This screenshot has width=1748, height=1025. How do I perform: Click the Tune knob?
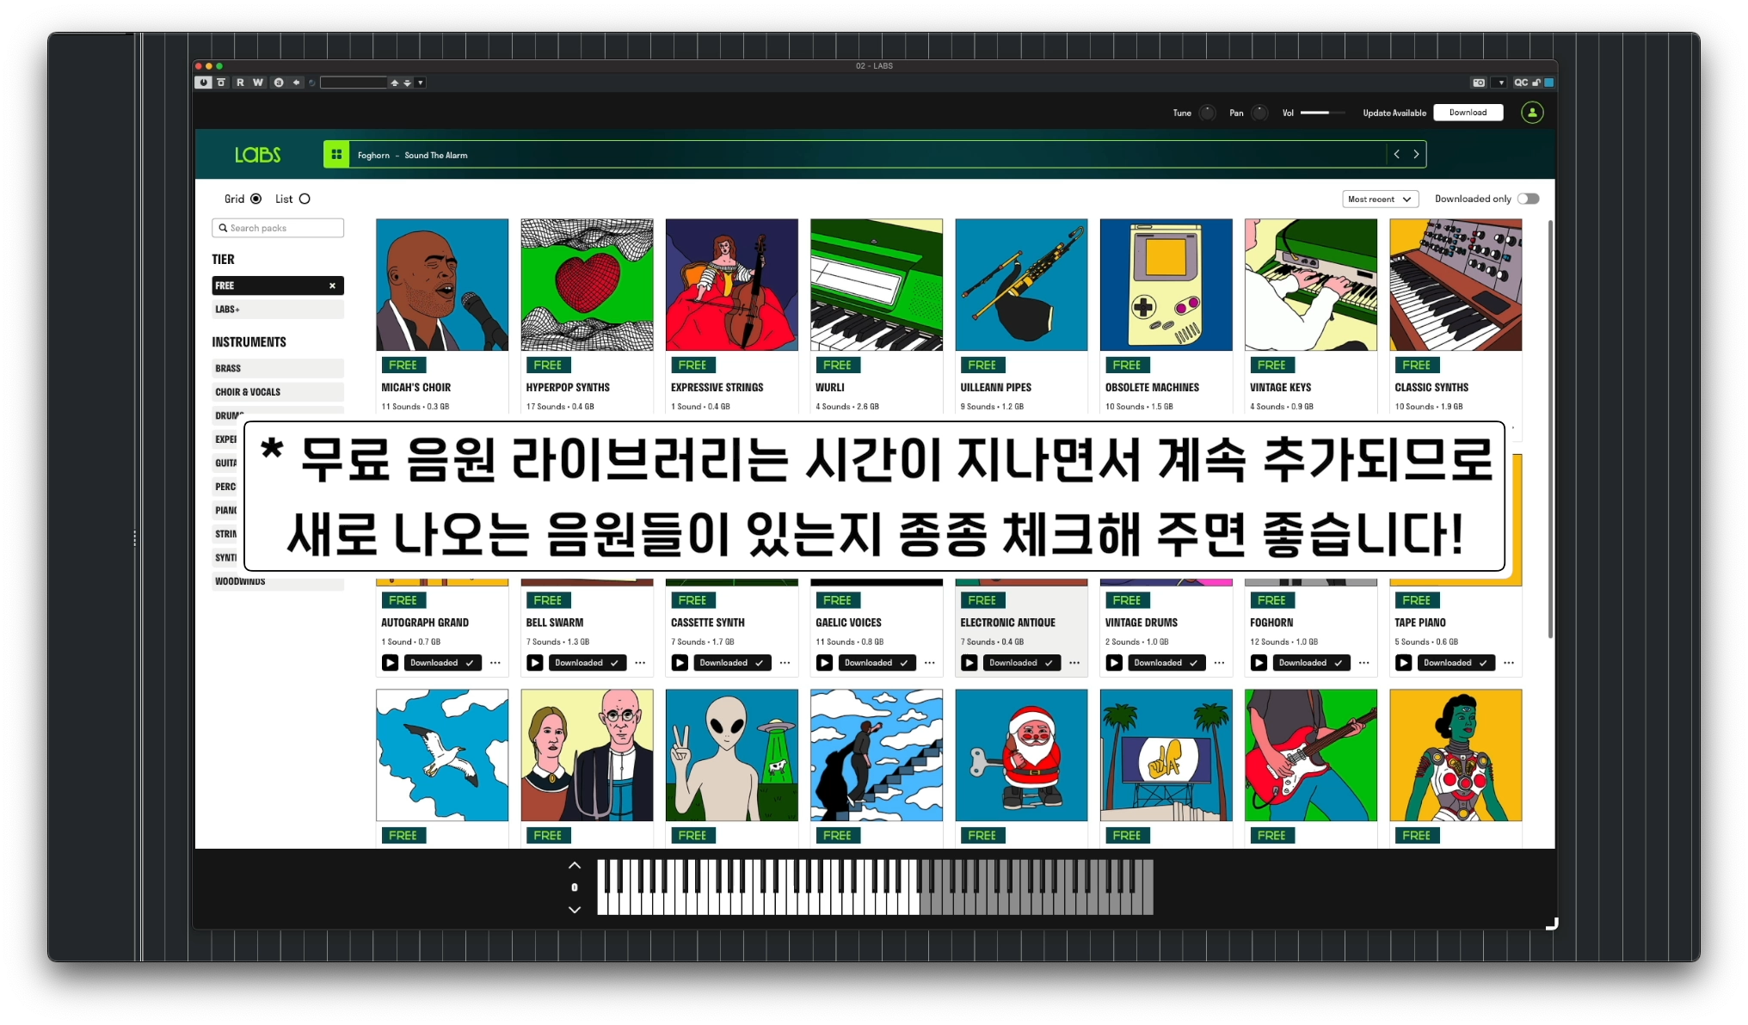[x=1208, y=113]
